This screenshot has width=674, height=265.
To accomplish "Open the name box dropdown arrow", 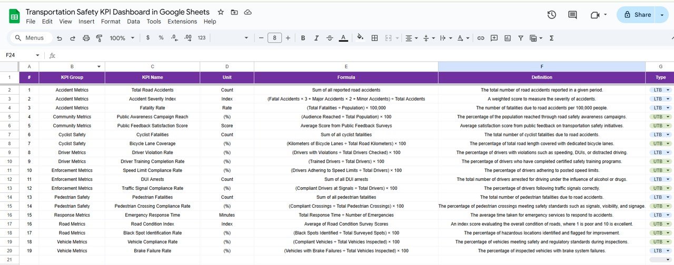I will click(x=37, y=55).
